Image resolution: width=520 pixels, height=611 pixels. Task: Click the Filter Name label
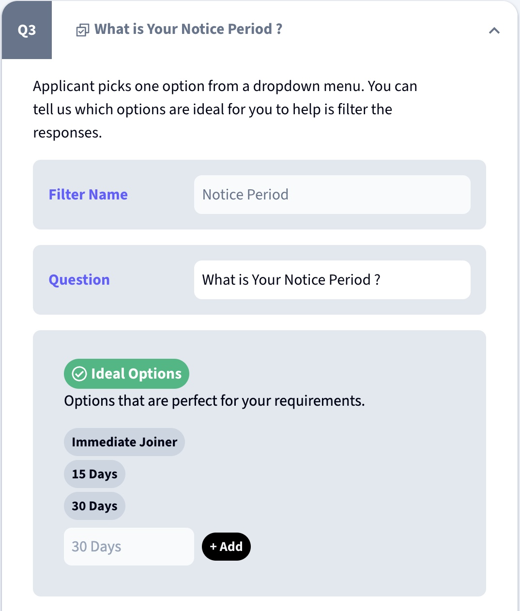tap(88, 195)
